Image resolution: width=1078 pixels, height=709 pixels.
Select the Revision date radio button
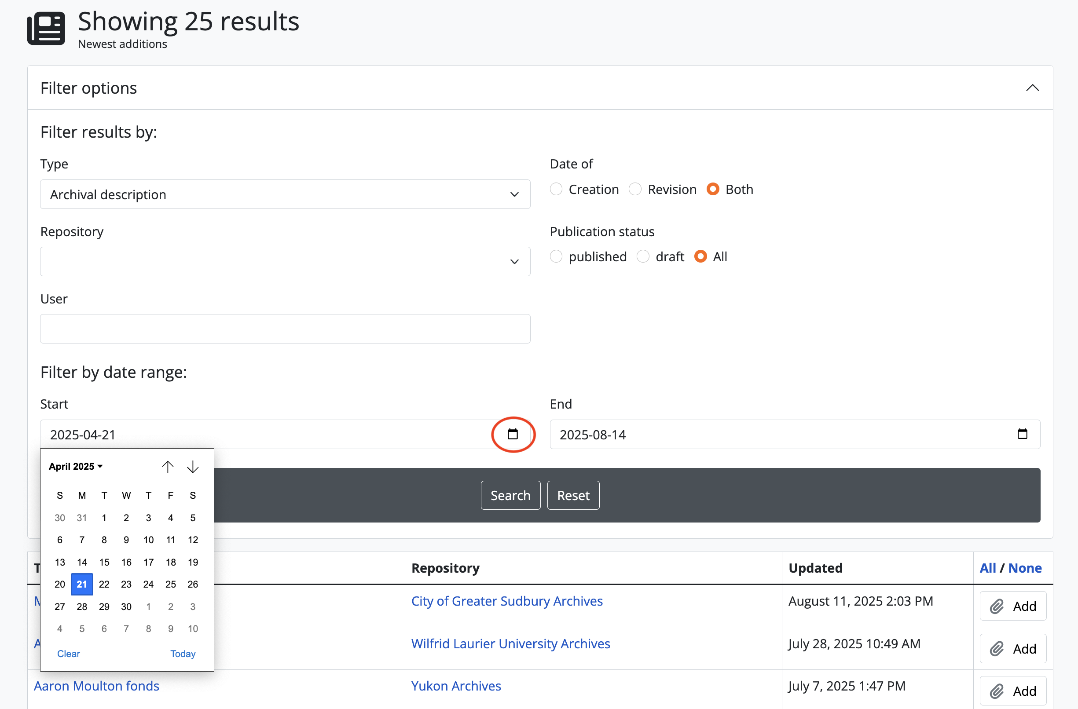[x=635, y=189]
